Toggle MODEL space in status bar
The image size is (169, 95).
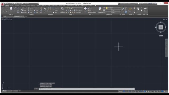[120, 91]
